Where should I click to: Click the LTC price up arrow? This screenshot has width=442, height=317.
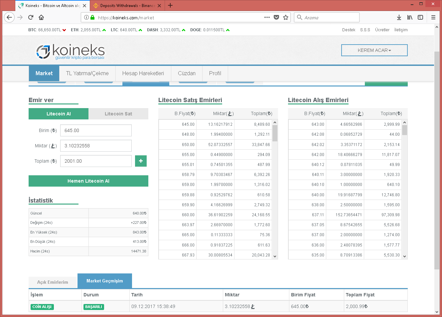[x=140, y=30]
